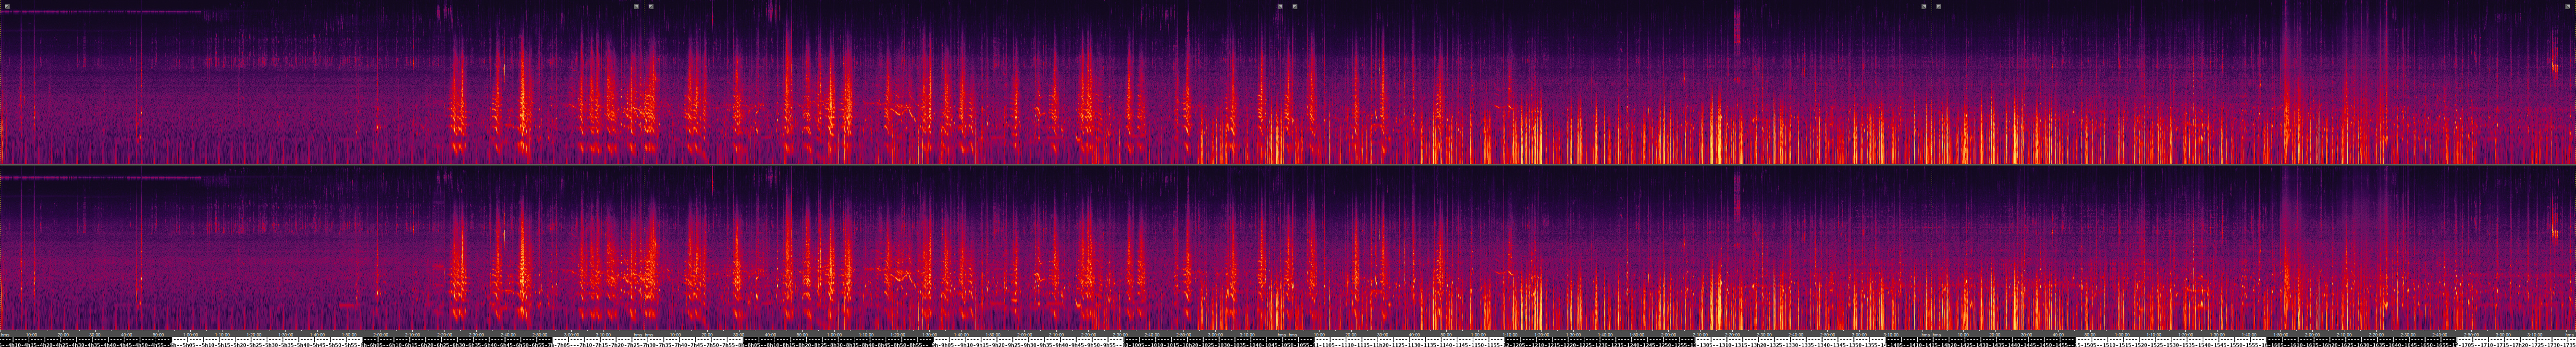Image resolution: width=2576 pixels, height=347 pixels.
Task: Click the top-right corner icon of the first spectrogram panel
Action: coord(636,6)
